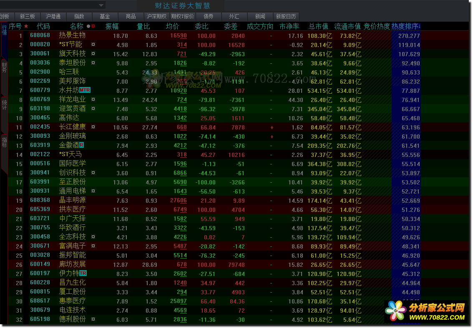Click the marker icon next to 泰坦股份
This screenshot has width=473, height=328.
[x=93, y=62]
